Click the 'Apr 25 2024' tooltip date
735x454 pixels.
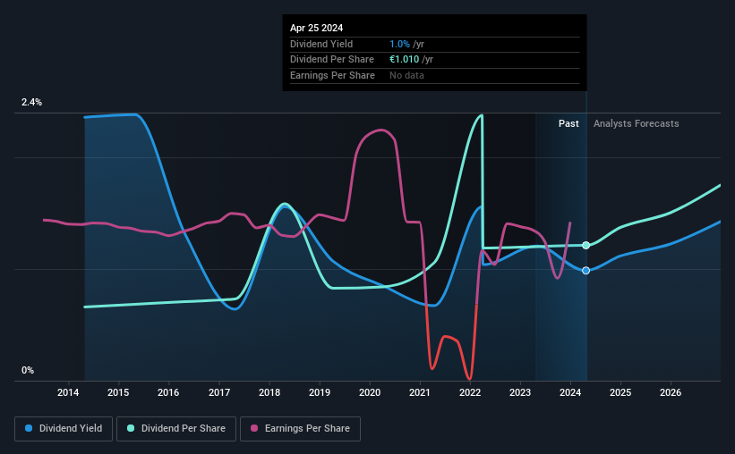pos(316,28)
